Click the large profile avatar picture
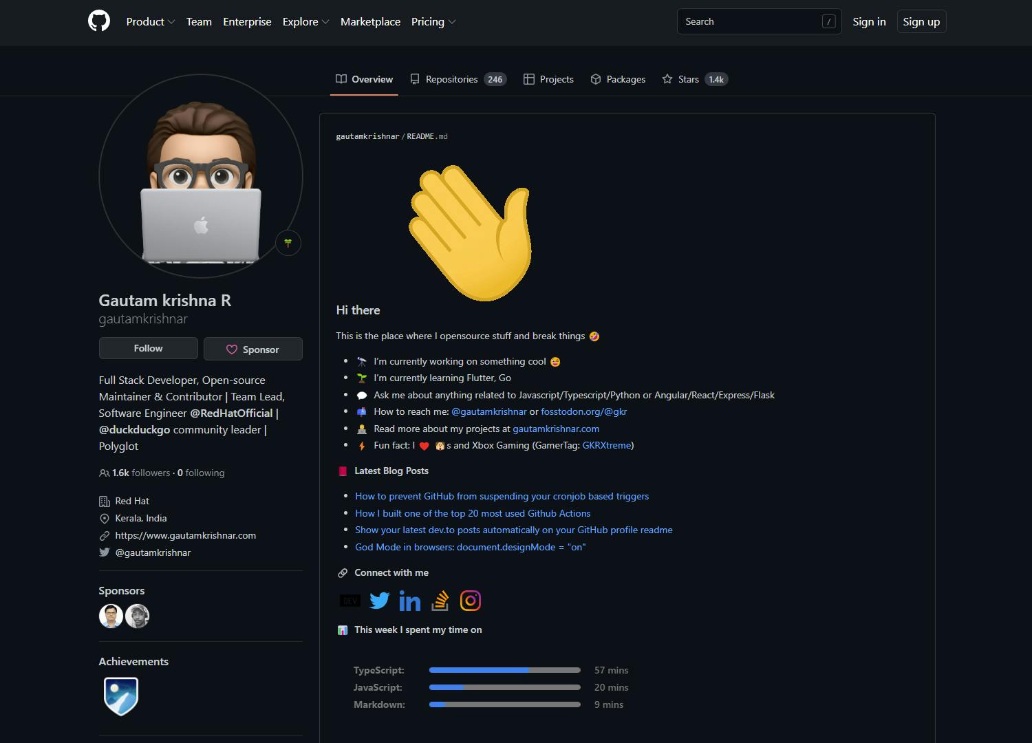 pos(201,176)
